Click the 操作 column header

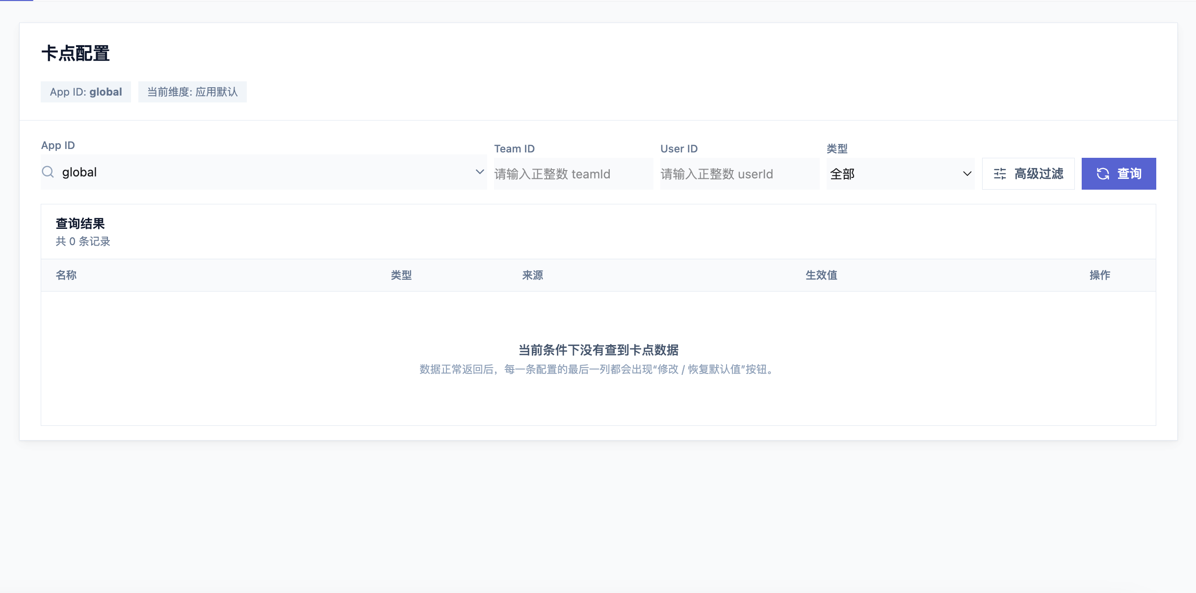pyautogui.click(x=1100, y=275)
